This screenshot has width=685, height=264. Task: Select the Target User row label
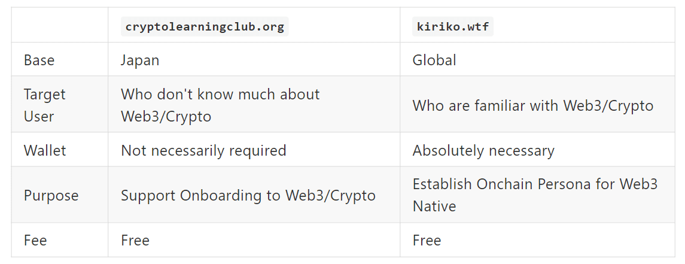point(44,95)
